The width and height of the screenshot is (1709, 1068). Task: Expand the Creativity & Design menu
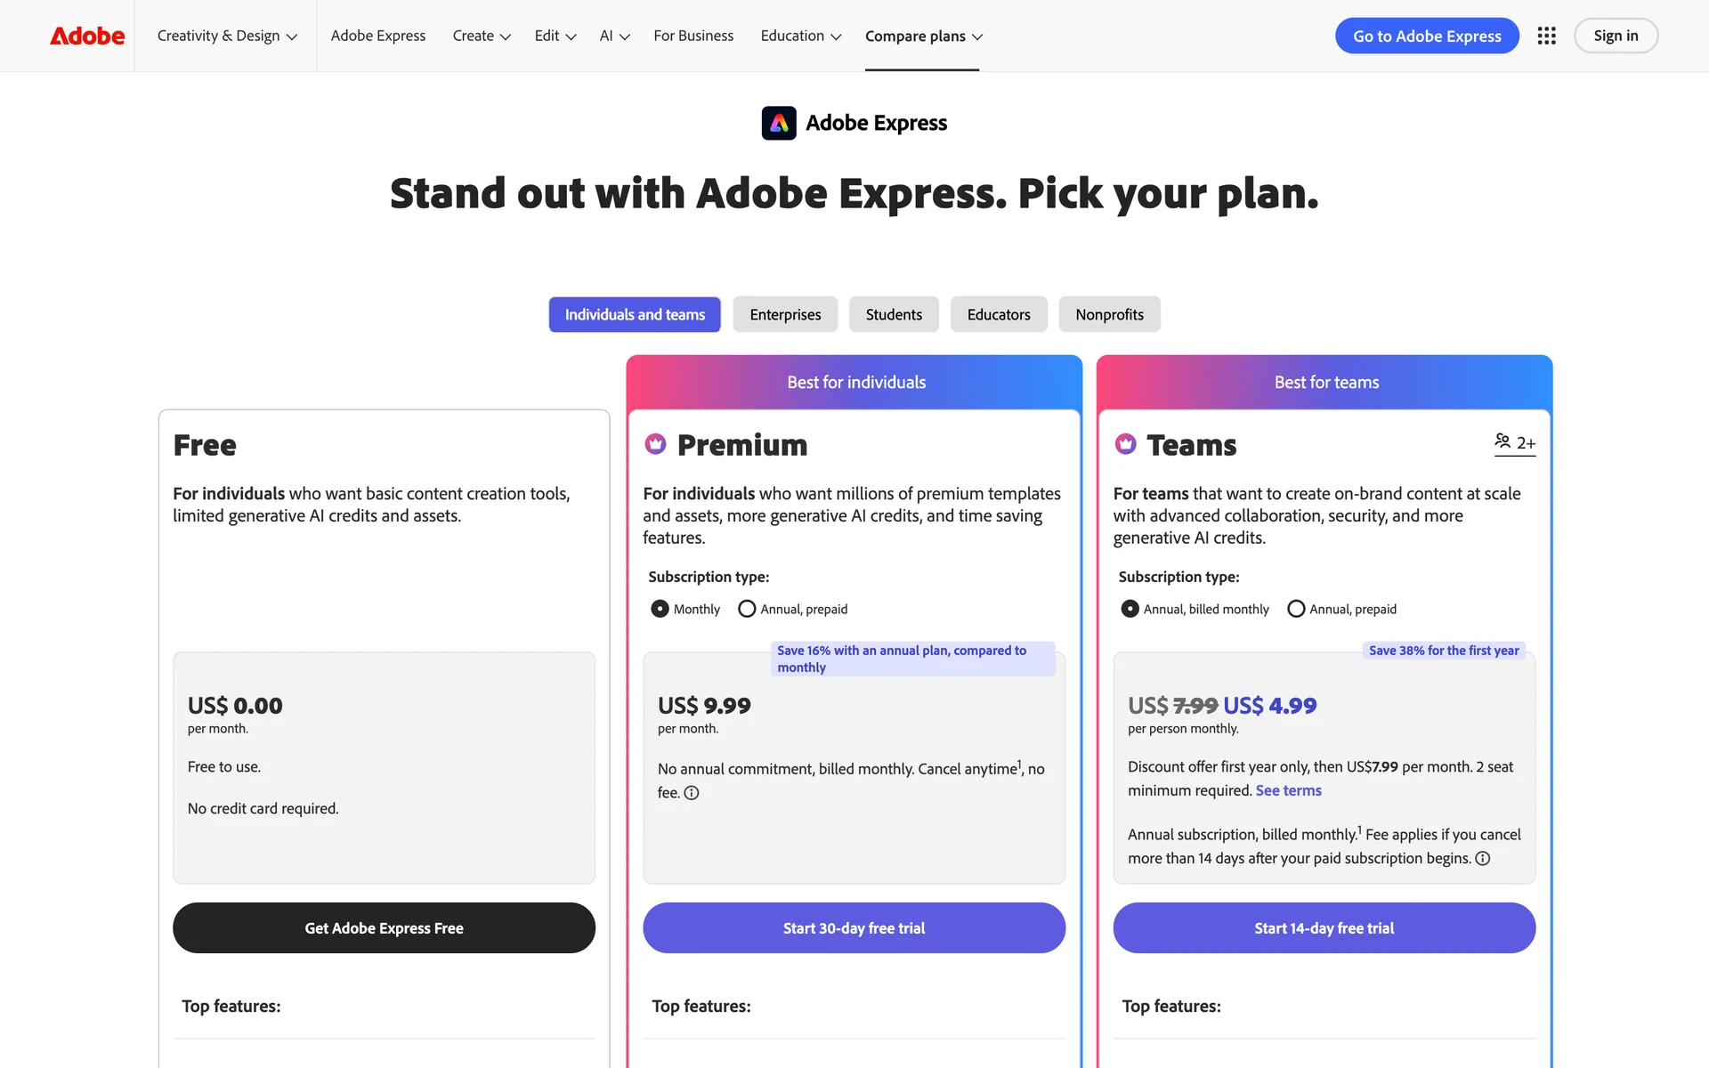click(227, 36)
